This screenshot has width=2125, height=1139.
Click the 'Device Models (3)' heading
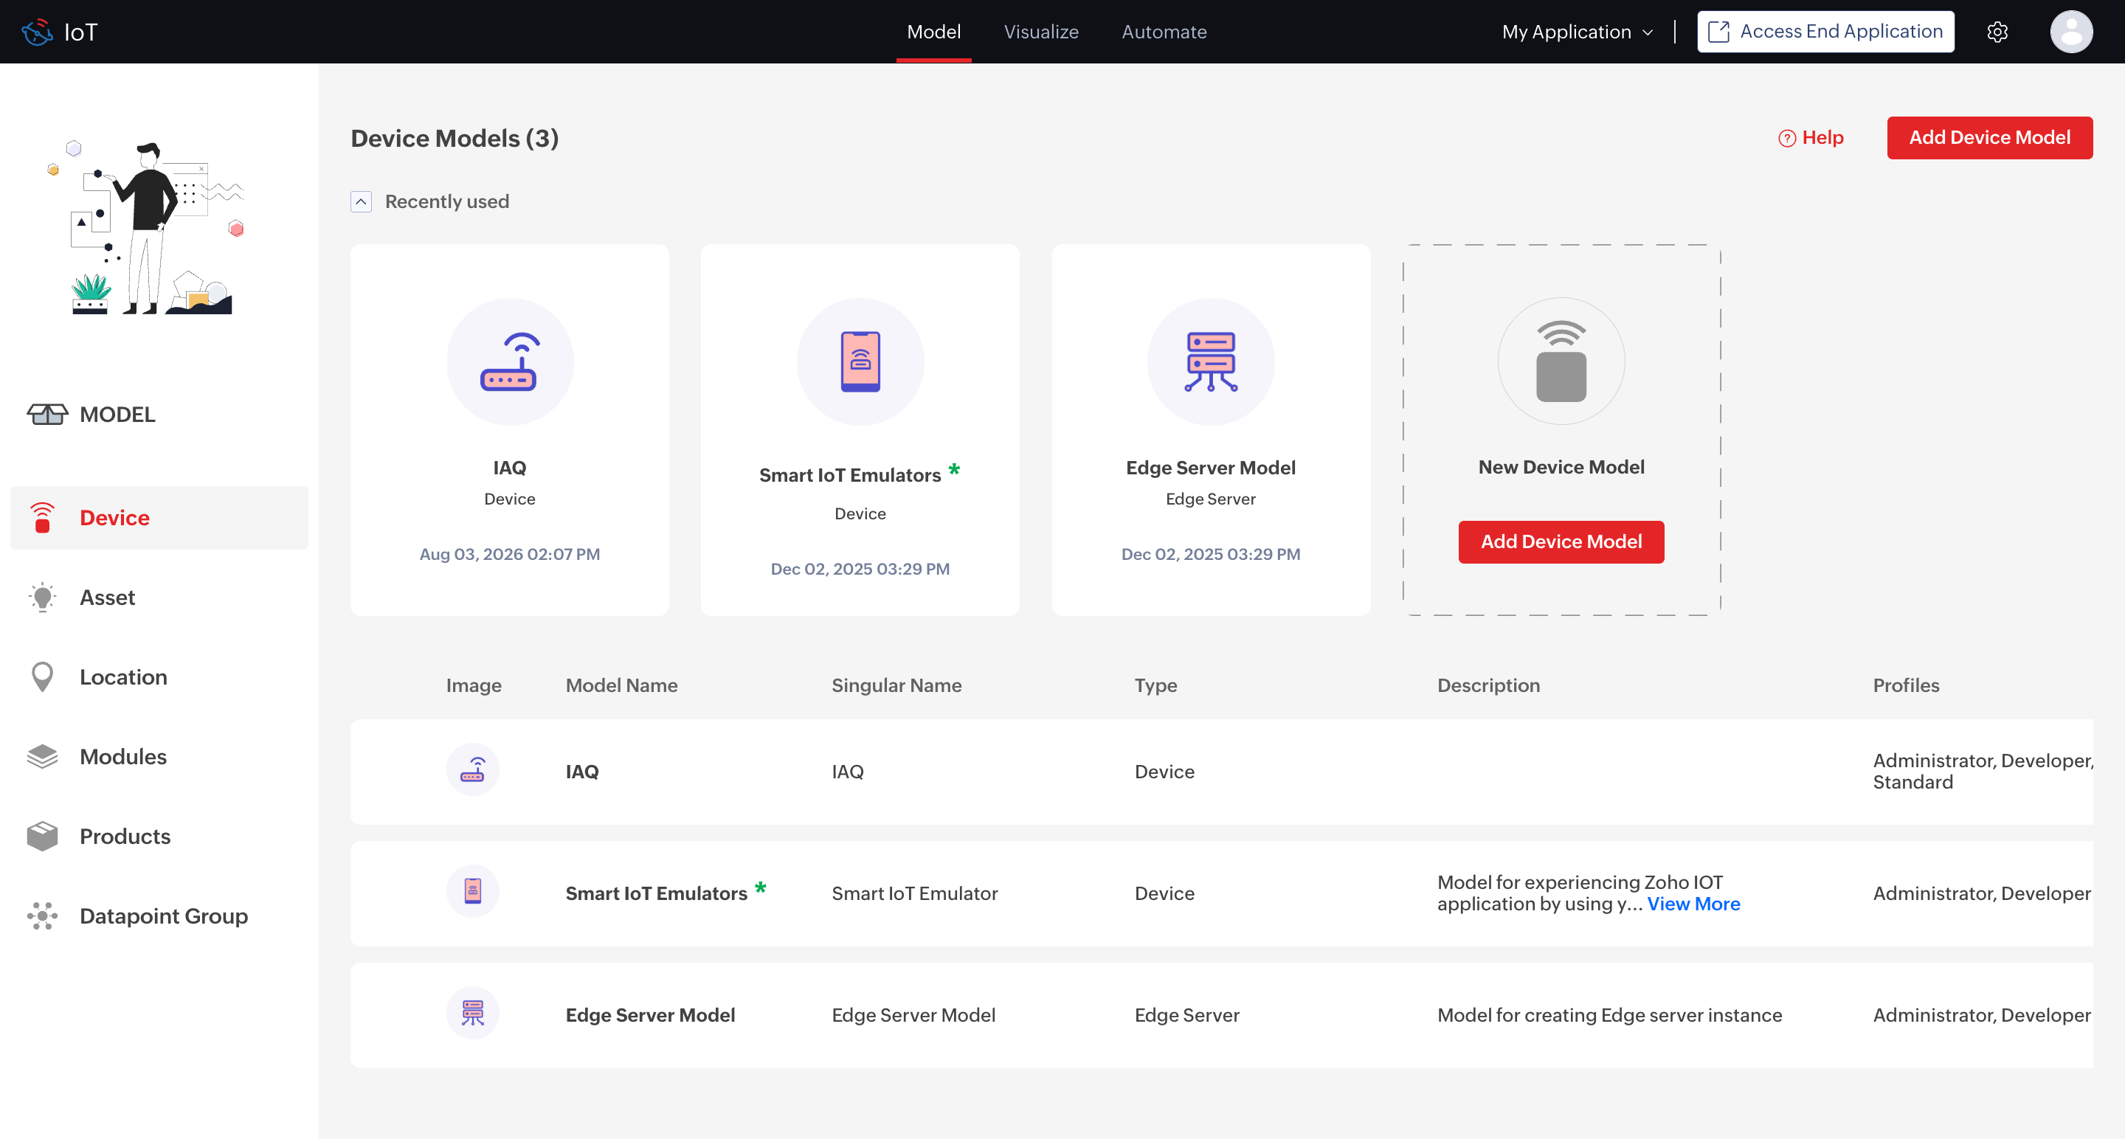tap(455, 138)
